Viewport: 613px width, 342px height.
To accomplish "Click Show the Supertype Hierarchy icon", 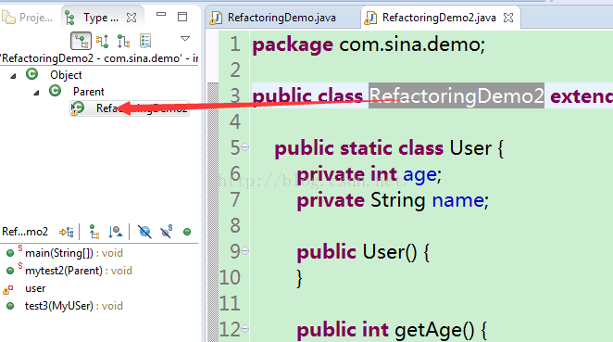I will coord(103,41).
